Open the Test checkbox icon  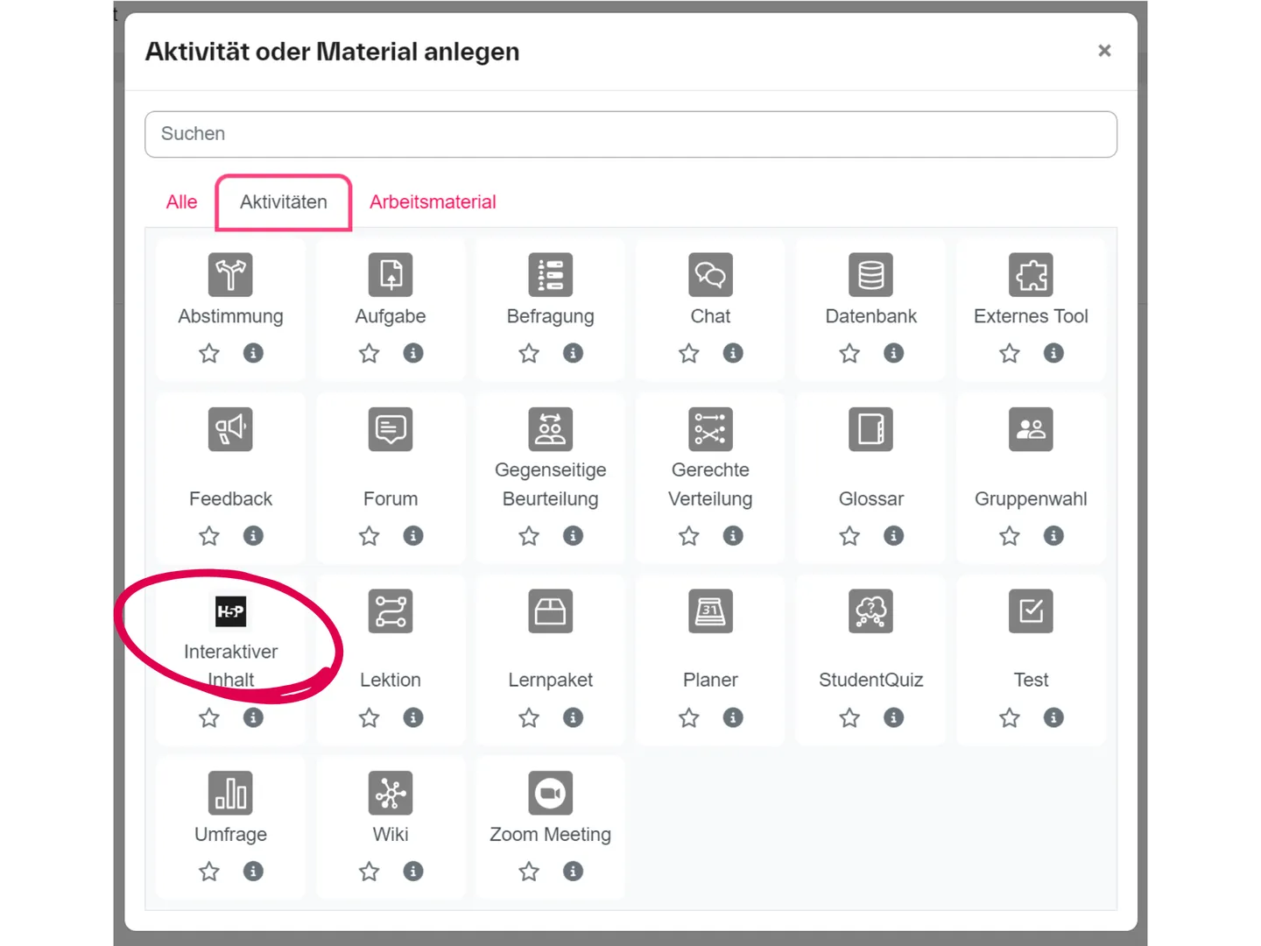pyautogui.click(x=1031, y=611)
